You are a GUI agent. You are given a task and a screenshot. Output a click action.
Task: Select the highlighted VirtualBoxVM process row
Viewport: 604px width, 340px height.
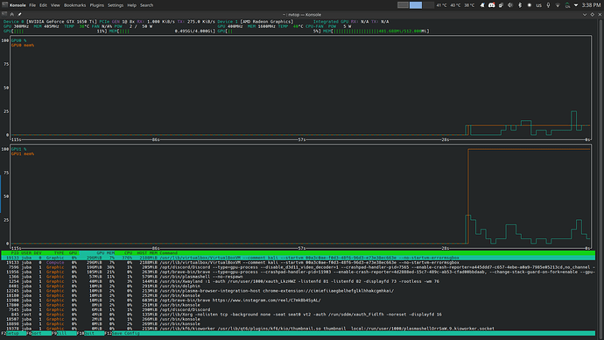click(298, 258)
